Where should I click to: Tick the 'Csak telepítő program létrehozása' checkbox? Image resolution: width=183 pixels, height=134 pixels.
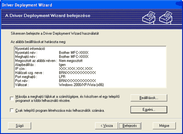coord(12,110)
